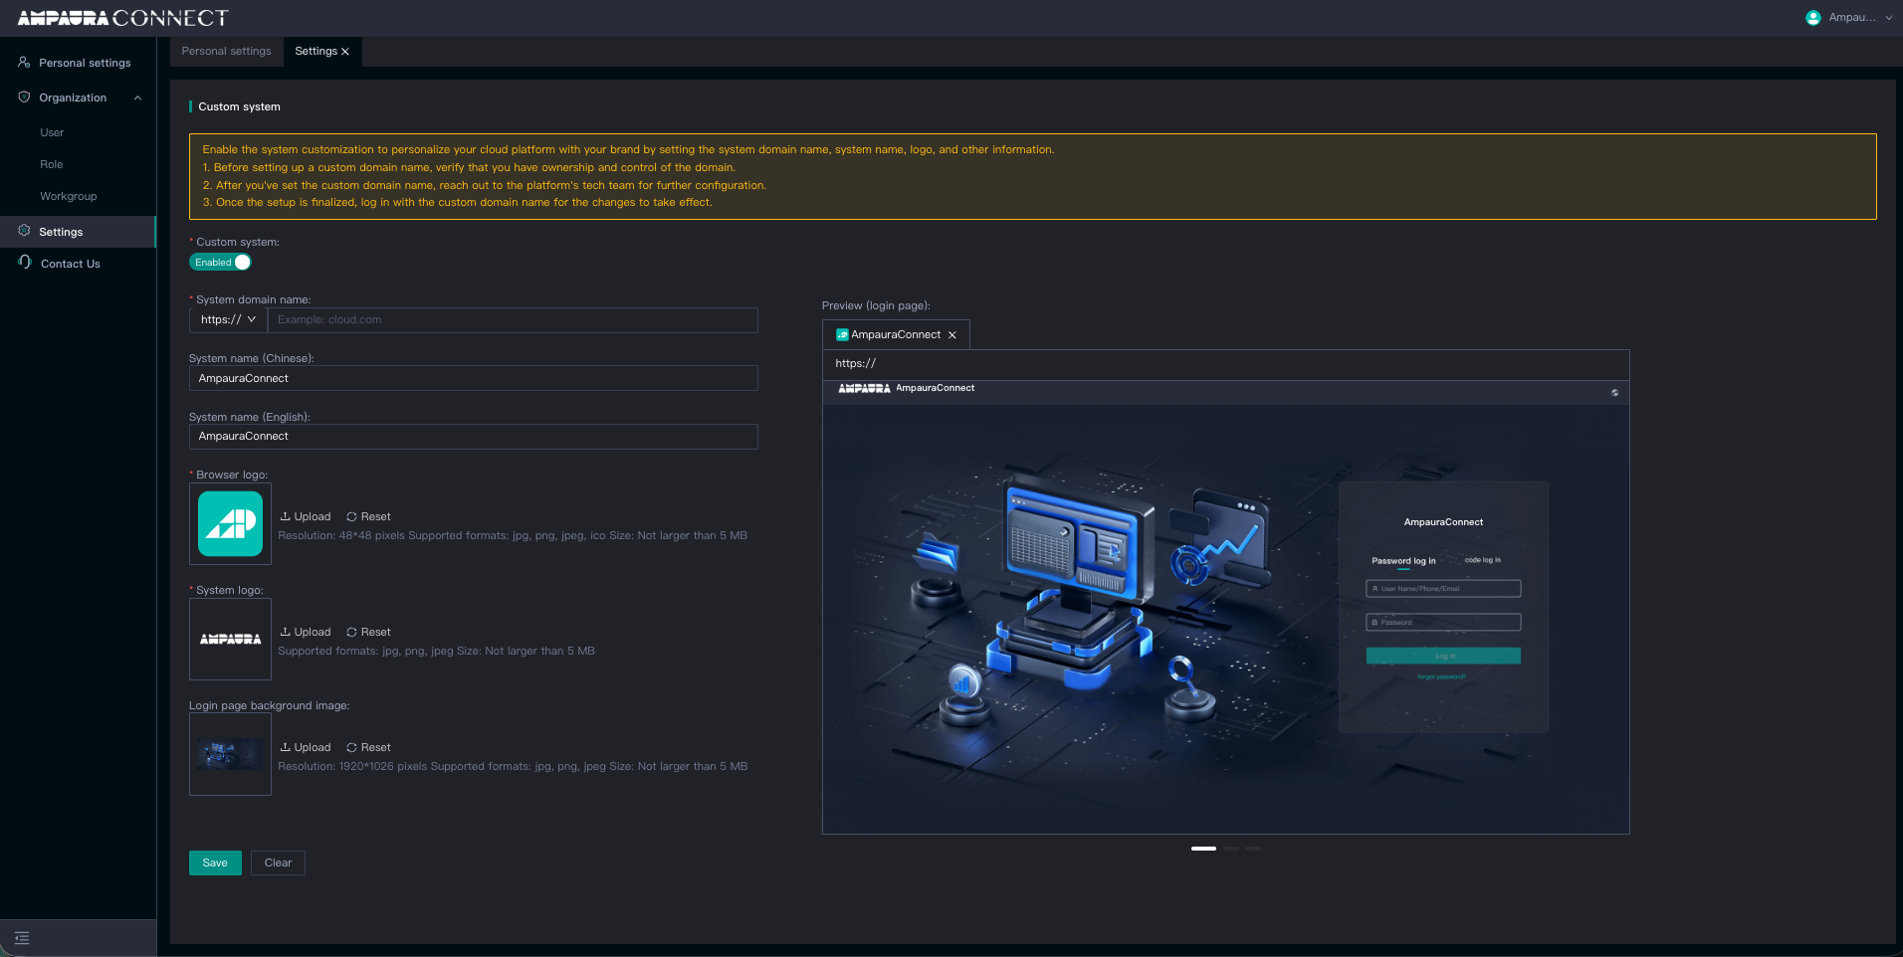Collapse the Organization menu chevron

coord(138,97)
